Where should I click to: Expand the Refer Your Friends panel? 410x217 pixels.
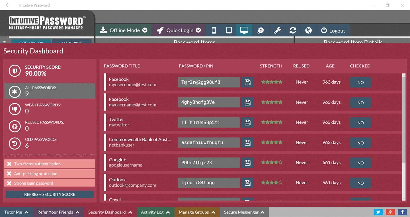click(x=58, y=212)
